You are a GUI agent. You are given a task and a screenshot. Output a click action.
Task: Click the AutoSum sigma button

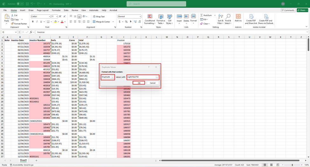206,15
